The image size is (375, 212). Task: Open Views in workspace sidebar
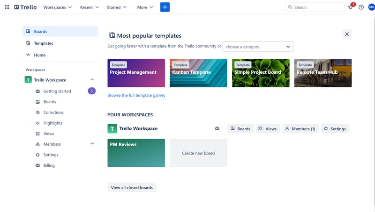point(49,134)
